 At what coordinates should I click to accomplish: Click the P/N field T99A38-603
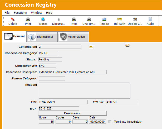click(x=63, y=102)
